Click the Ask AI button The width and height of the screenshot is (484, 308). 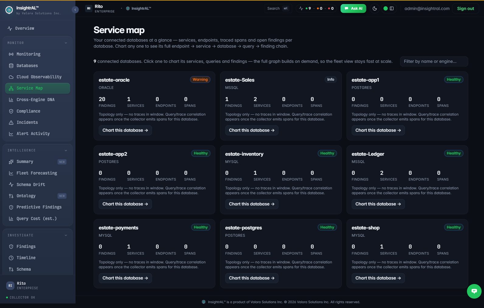353,8
